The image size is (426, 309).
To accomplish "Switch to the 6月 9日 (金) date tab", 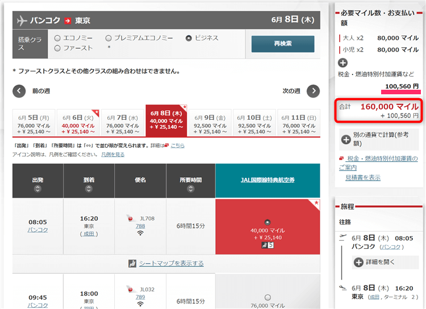I will pyautogui.click(x=210, y=122).
